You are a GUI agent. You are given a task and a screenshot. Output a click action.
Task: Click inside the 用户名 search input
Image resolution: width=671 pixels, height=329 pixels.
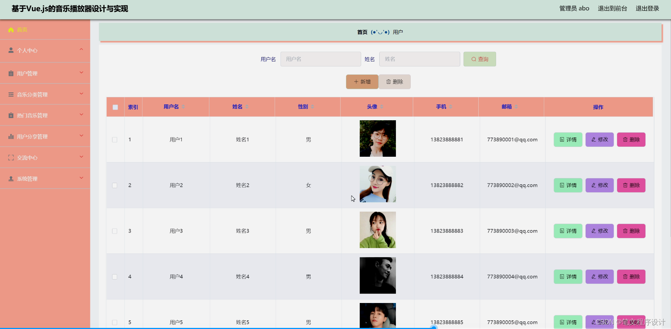pos(320,59)
